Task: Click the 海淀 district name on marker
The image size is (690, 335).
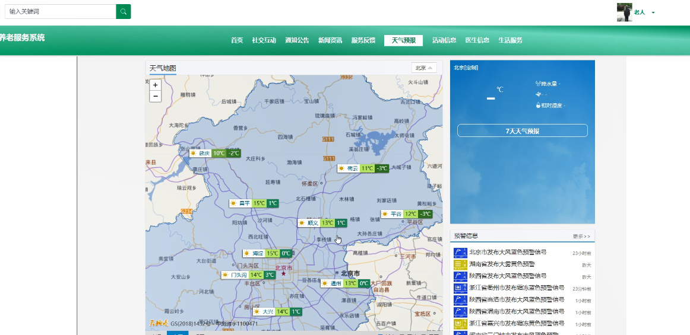Action: point(258,254)
